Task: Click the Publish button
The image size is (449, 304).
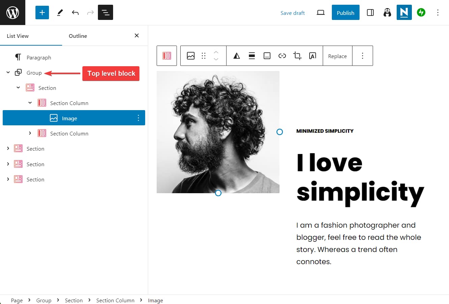Action: 345,12
